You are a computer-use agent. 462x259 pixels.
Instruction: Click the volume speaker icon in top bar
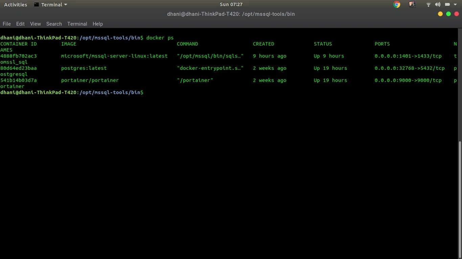438,4
